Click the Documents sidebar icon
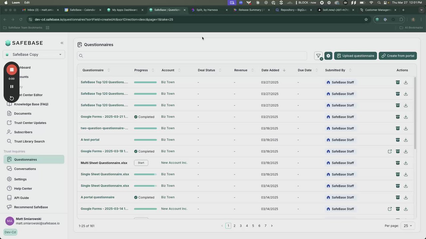Viewport: 426px width, 239px height. pyautogui.click(x=9, y=114)
